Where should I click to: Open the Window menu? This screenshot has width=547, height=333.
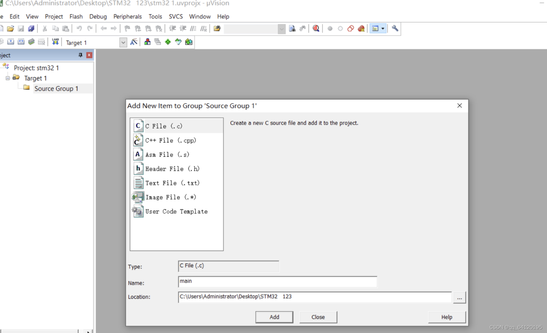(200, 17)
